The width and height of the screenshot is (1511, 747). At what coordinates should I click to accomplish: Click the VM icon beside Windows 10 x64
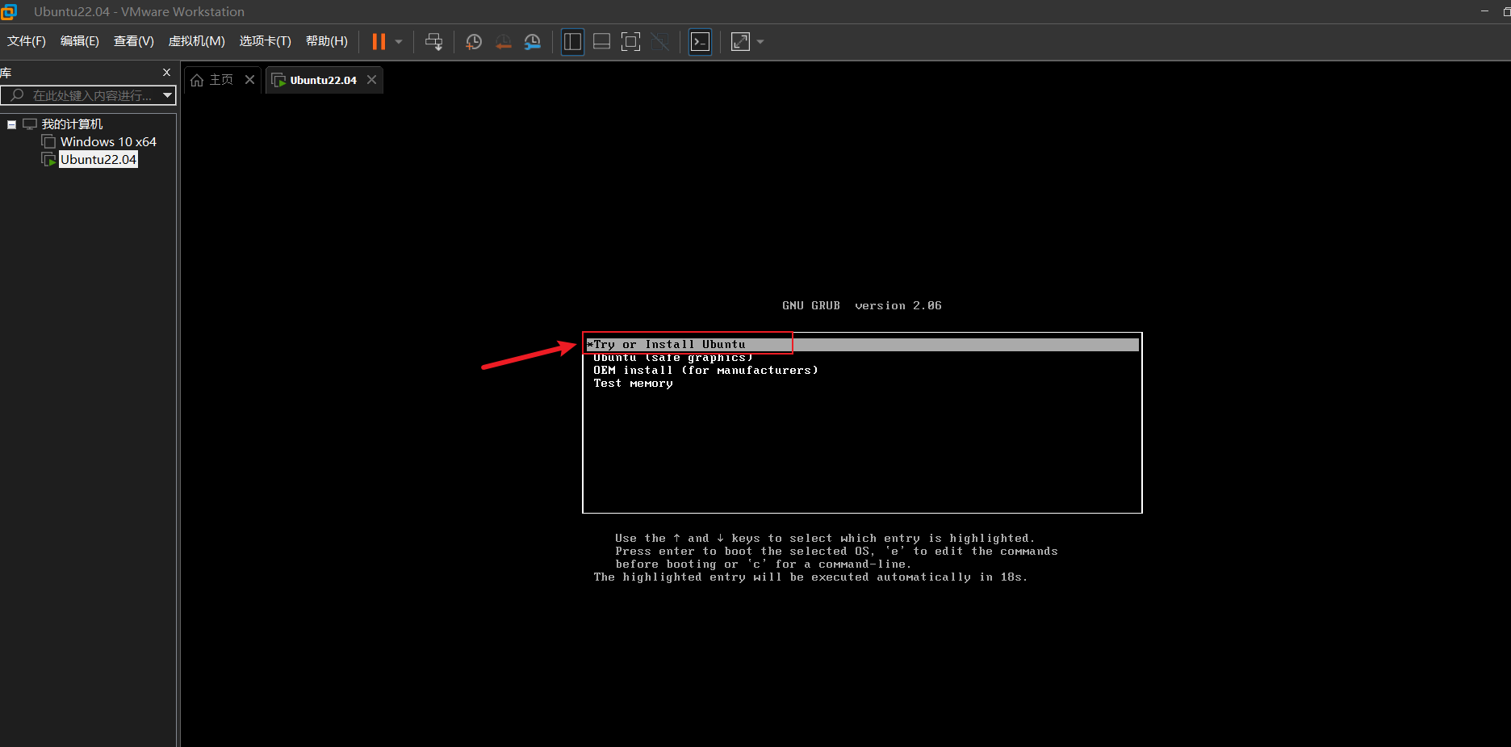coord(48,142)
